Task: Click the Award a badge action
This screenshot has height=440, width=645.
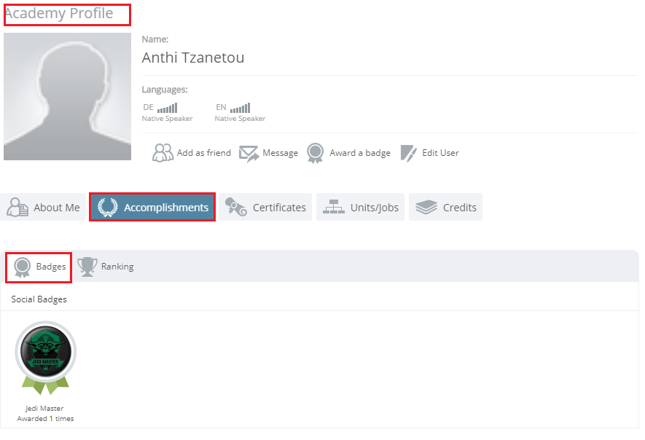Action: (349, 152)
